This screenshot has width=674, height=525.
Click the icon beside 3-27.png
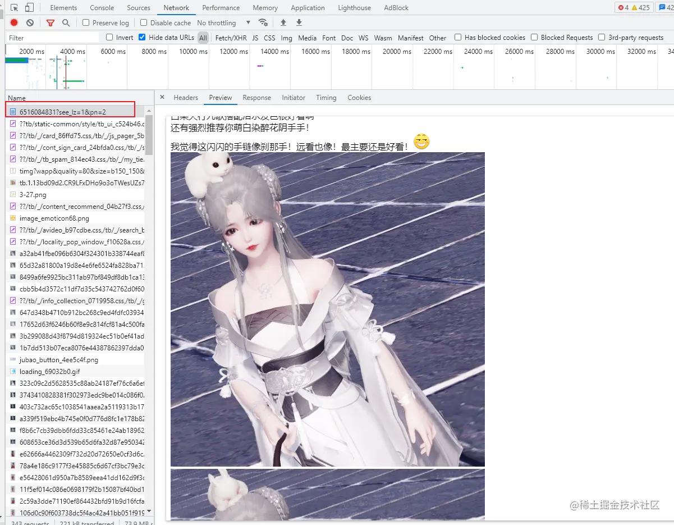coord(13,195)
